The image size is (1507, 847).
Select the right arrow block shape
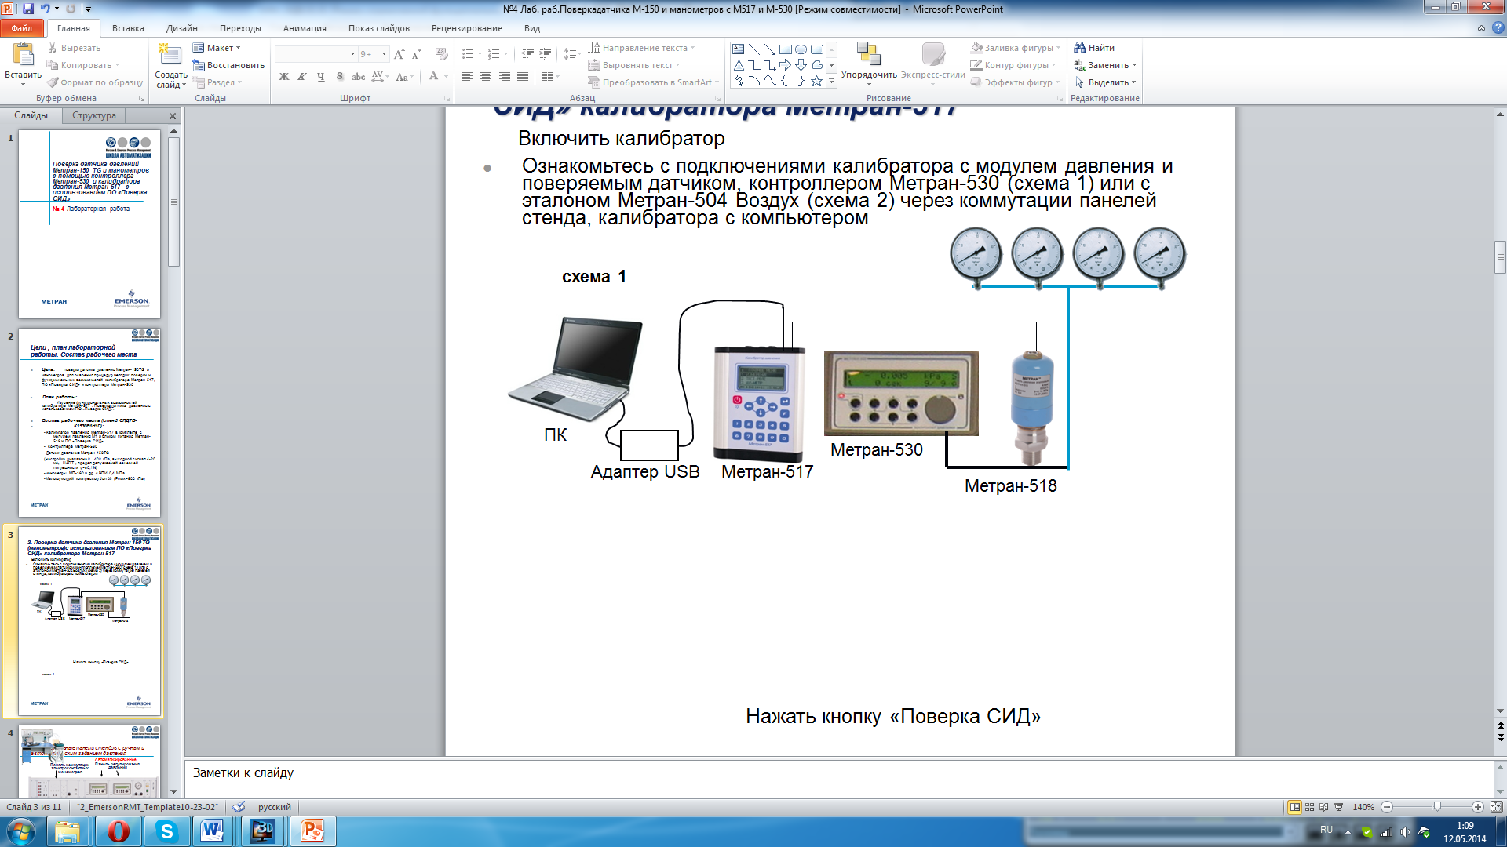785,65
